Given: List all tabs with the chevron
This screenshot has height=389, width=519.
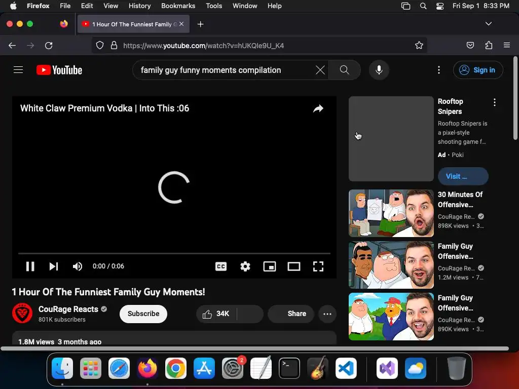Looking at the screenshot, I should click(x=488, y=24).
